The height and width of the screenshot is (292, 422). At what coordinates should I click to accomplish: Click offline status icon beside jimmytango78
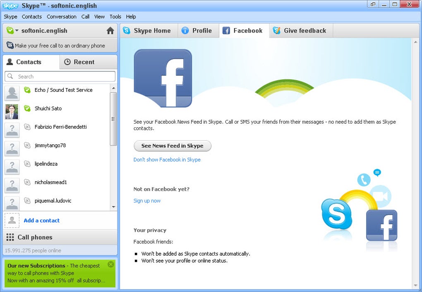click(x=27, y=145)
